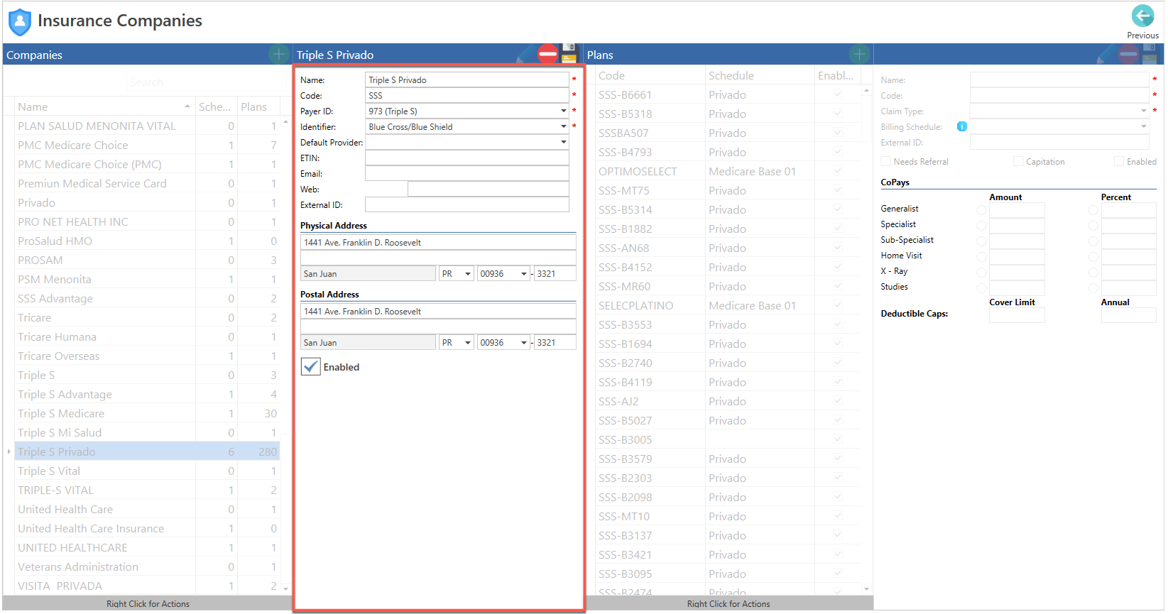Click the company Code field showing SSS
1168x614 pixels.
(x=466, y=95)
